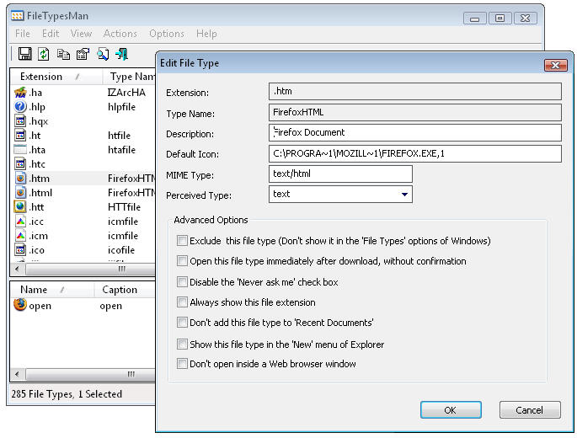Click the Copy toolbar icon
The width and height of the screenshot is (577, 438).
pos(63,55)
